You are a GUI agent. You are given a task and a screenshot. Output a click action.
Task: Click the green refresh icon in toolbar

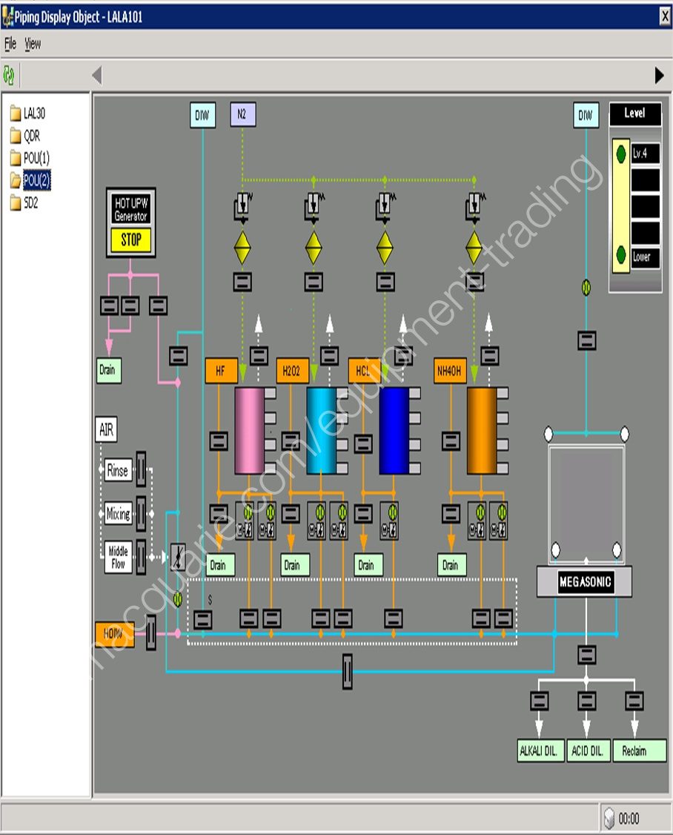tap(9, 75)
